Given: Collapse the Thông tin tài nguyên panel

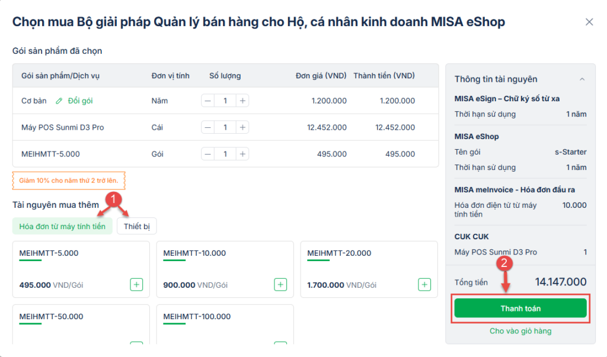Looking at the screenshot, I should coord(582,79).
